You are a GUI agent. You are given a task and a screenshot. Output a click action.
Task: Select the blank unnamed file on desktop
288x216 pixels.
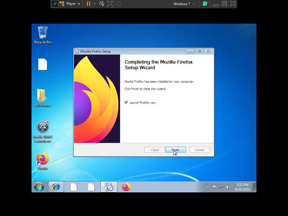[43, 64]
